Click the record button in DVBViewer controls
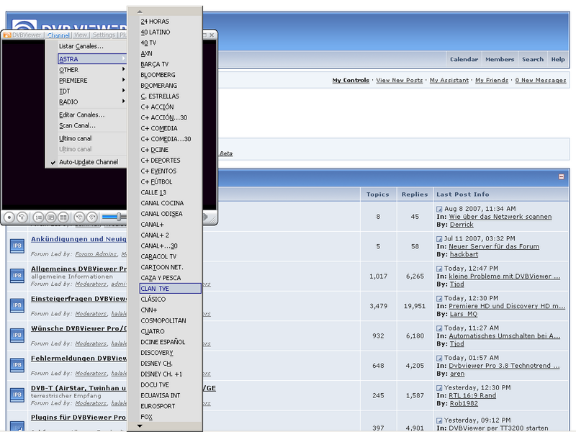 coord(9,217)
